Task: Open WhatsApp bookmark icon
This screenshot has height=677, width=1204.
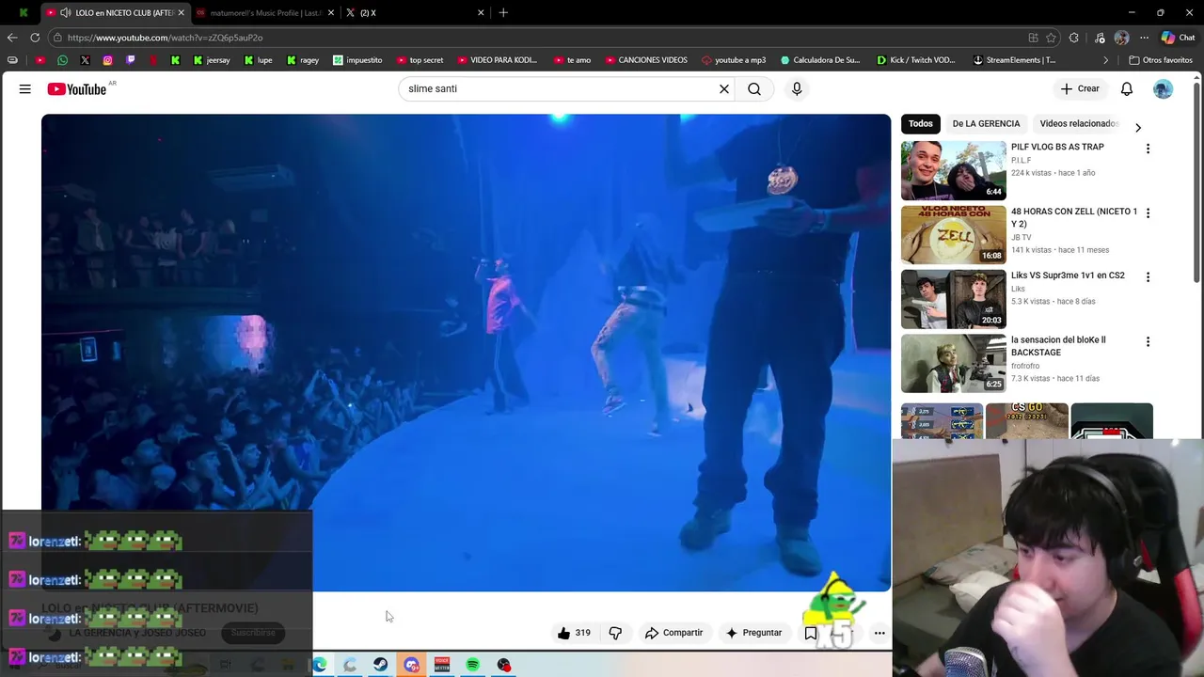Action: click(62, 60)
